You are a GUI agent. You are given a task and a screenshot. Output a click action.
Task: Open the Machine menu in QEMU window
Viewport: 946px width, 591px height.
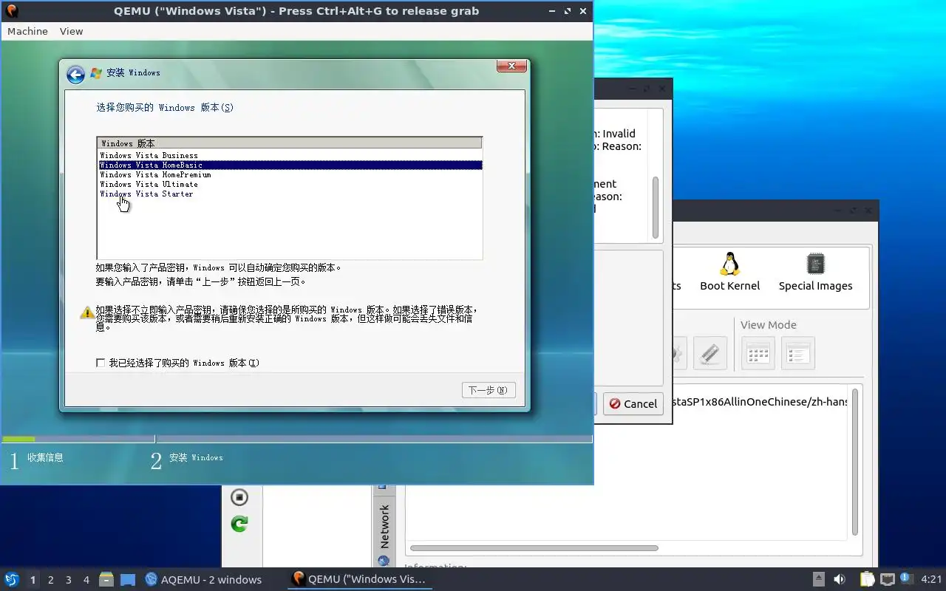pos(27,31)
